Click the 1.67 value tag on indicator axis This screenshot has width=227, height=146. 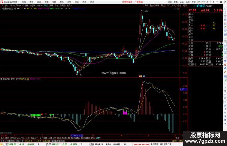coord(183,89)
